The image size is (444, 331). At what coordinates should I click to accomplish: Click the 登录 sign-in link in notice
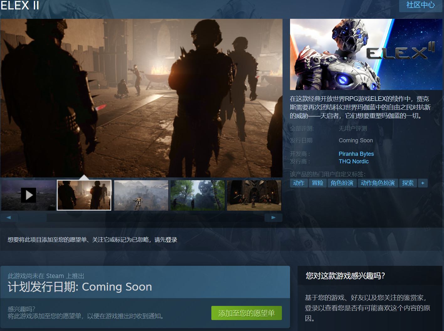[x=172, y=240]
